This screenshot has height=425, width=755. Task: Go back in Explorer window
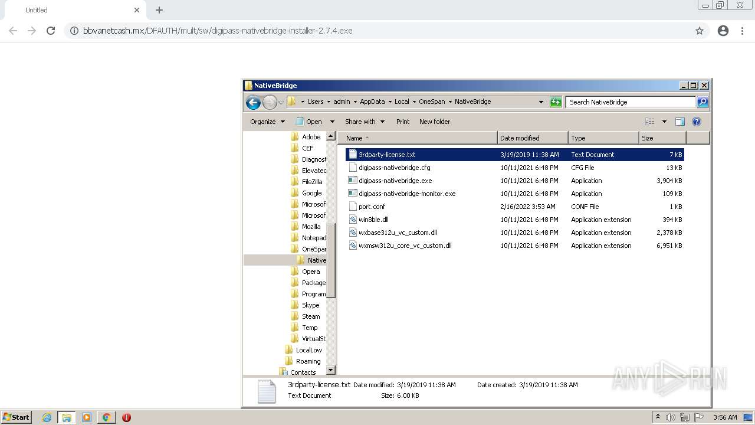[x=254, y=102]
